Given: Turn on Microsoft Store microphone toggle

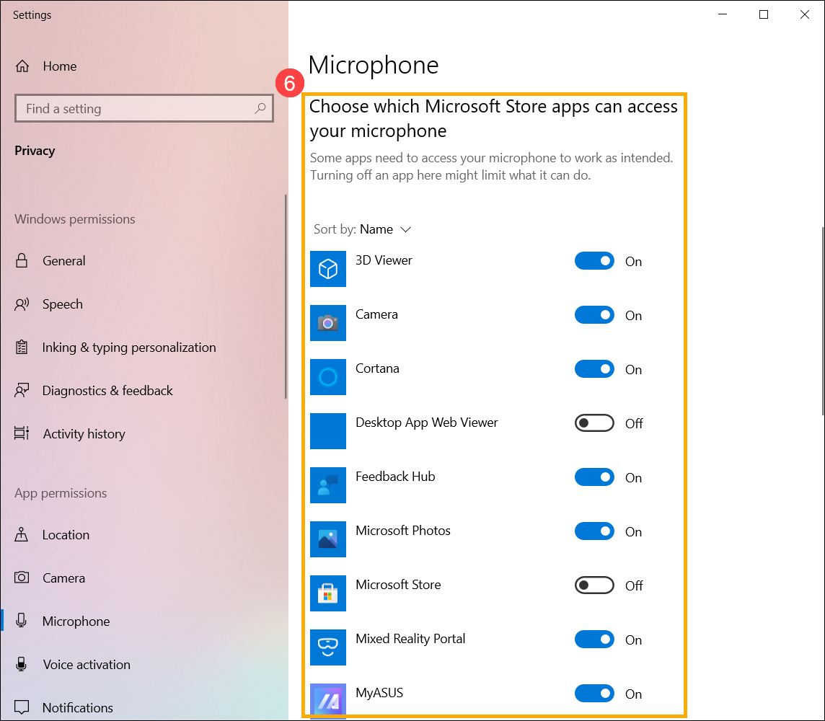Looking at the screenshot, I should pos(594,585).
